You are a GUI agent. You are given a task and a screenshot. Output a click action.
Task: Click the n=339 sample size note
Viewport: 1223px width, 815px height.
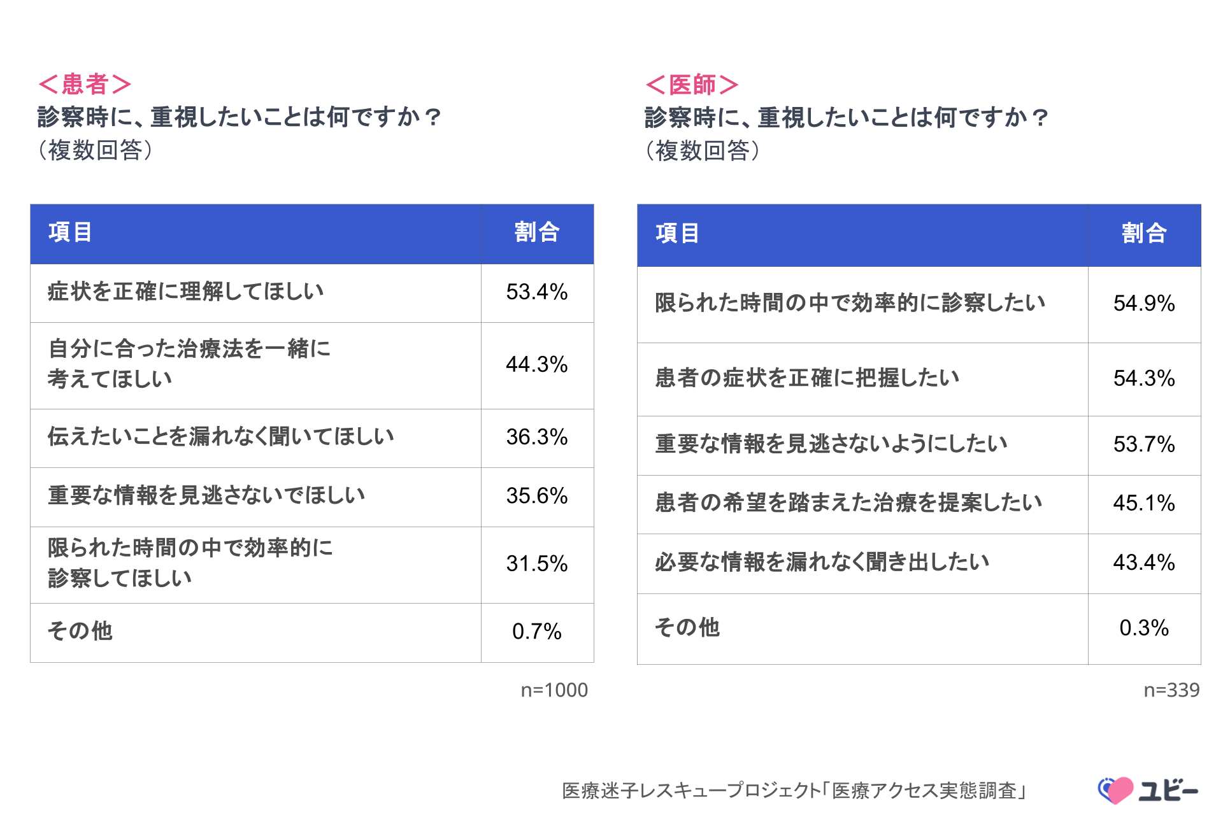pos(1171,690)
